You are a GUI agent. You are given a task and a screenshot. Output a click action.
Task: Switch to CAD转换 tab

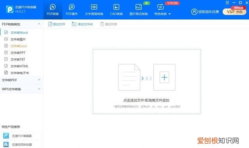116,10
